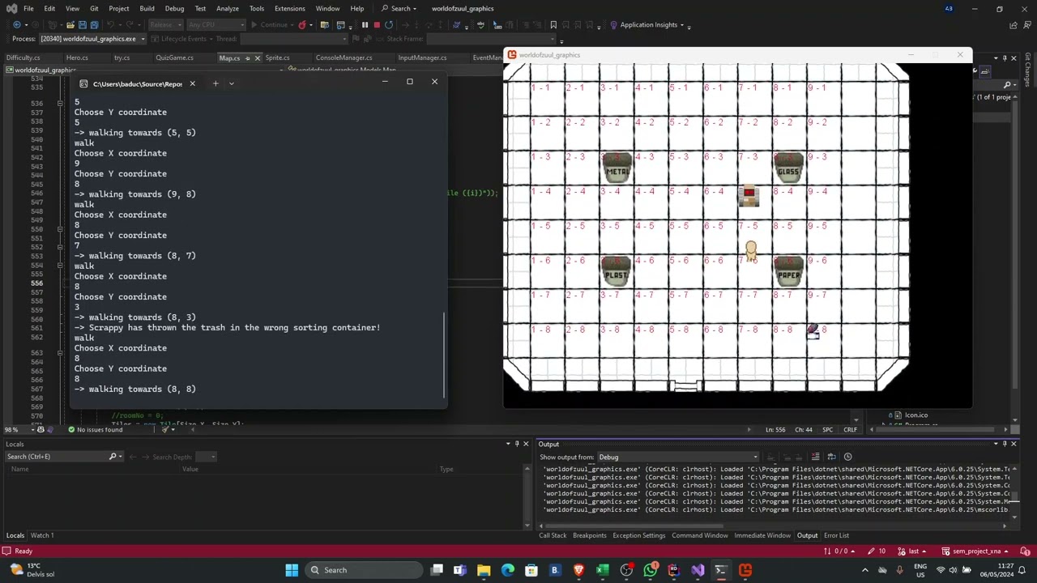1037x583 pixels.
Task: Pause execution with the Break All button
Action: 365,25
